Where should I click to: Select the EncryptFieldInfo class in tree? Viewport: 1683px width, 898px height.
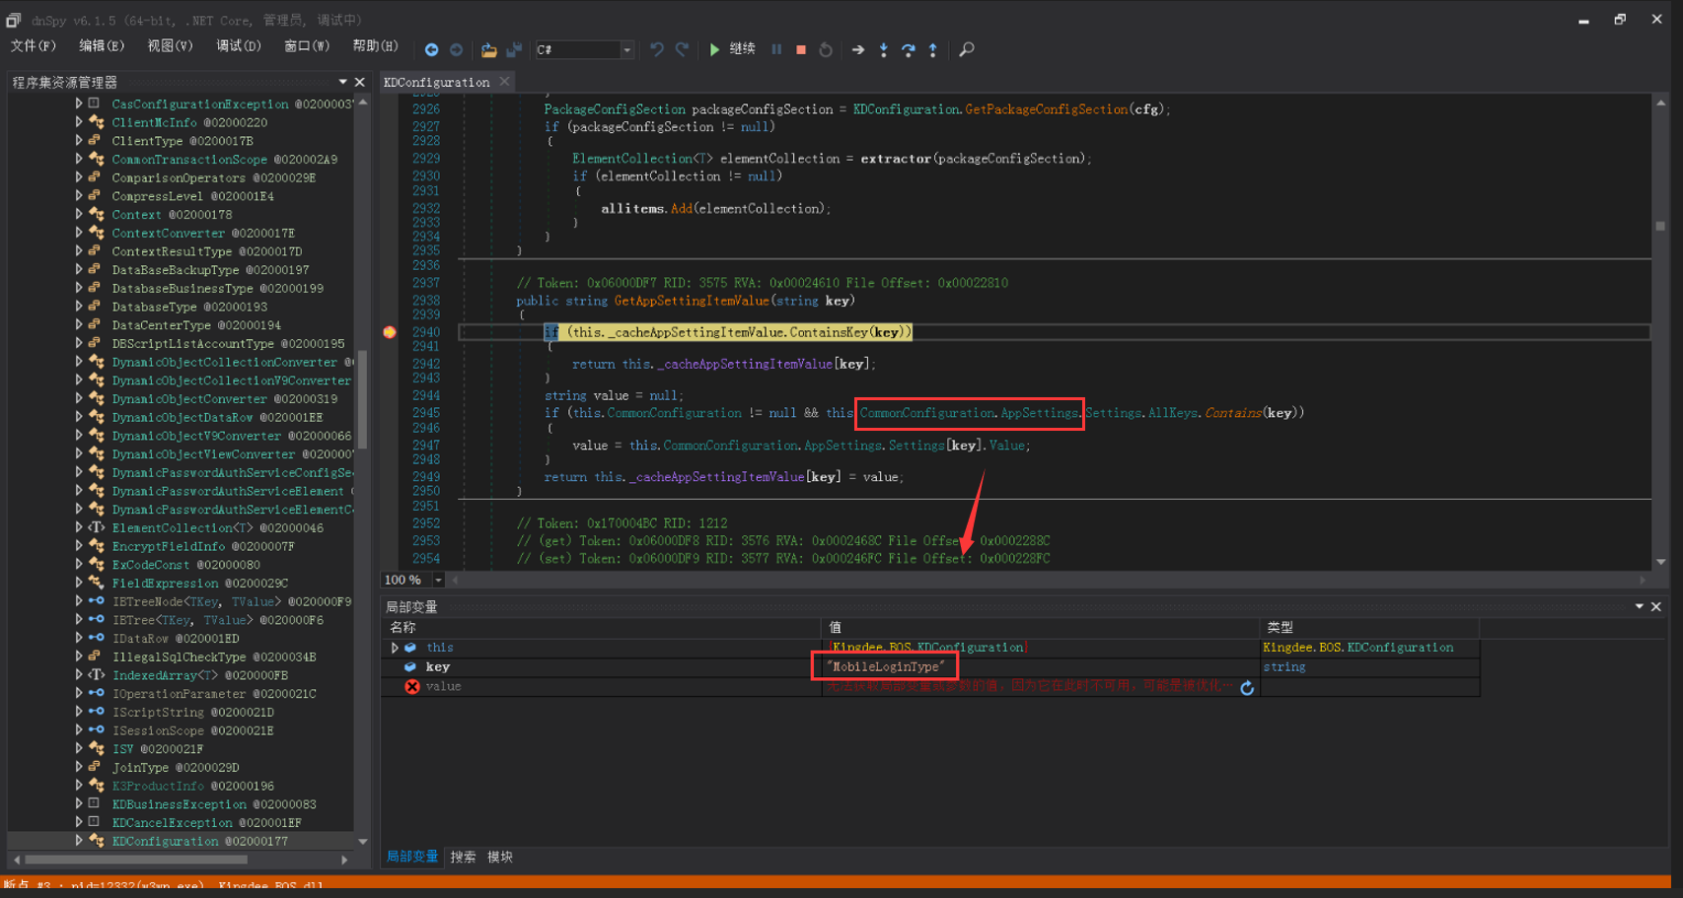168,546
